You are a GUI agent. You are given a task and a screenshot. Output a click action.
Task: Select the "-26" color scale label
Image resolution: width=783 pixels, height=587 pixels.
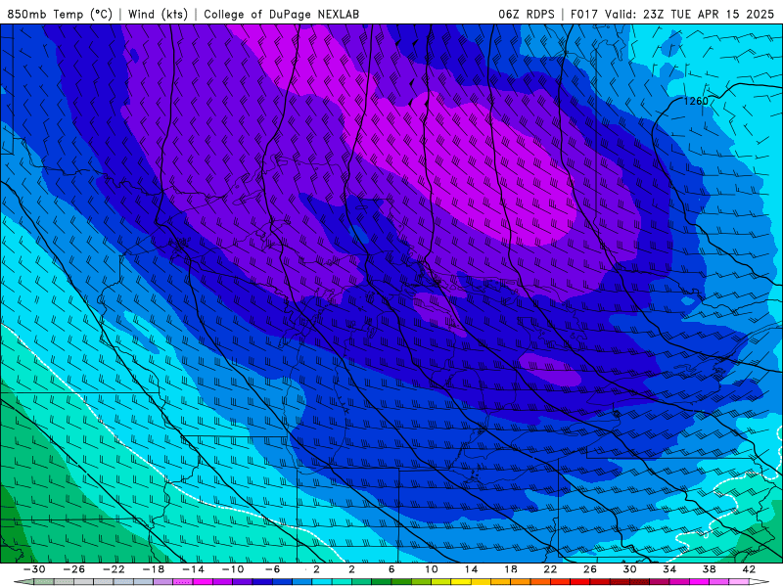click(x=74, y=569)
